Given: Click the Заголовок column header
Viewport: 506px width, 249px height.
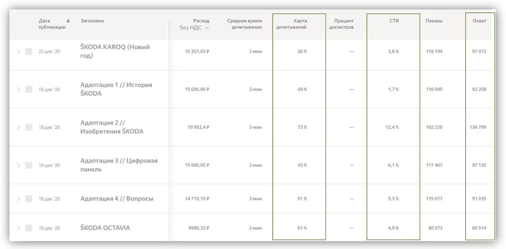Looking at the screenshot, I should pos(92,21).
